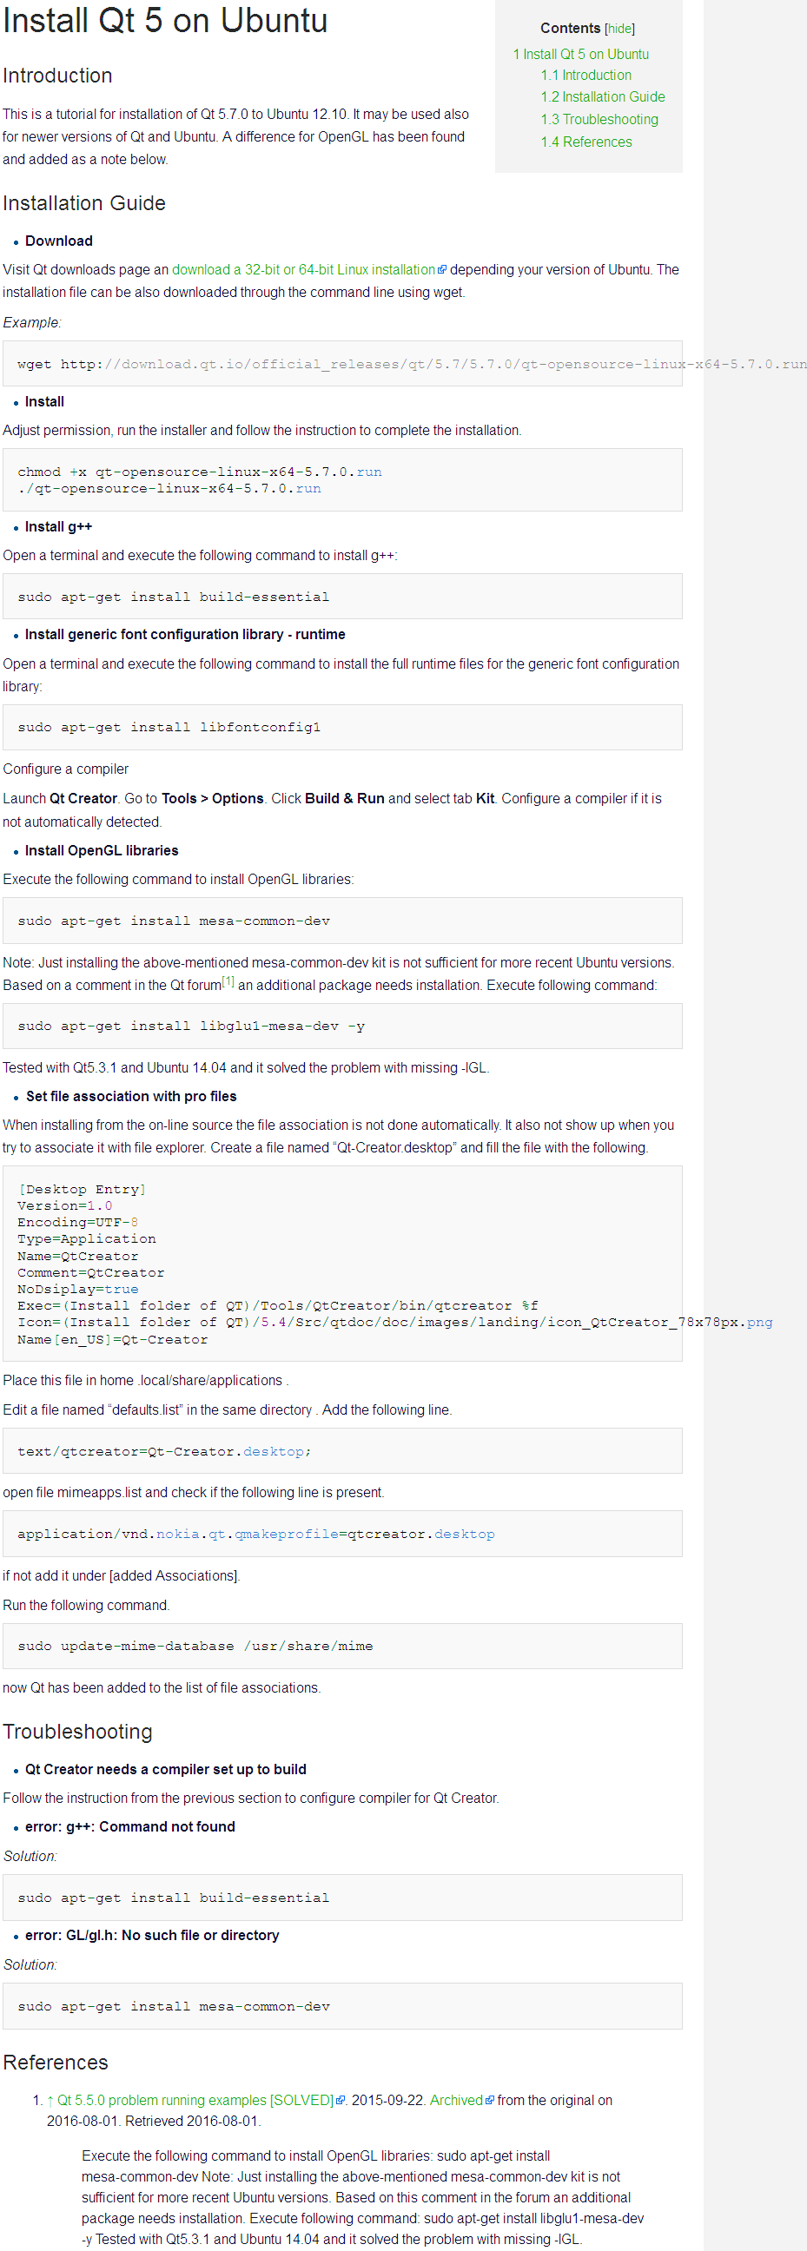Click the Icon= line in desktop file
Viewport: 807px width, 2251px height.
(x=394, y=1322)
